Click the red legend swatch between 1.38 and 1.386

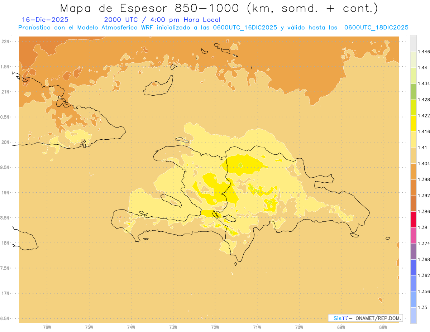(x=413, y=219)
